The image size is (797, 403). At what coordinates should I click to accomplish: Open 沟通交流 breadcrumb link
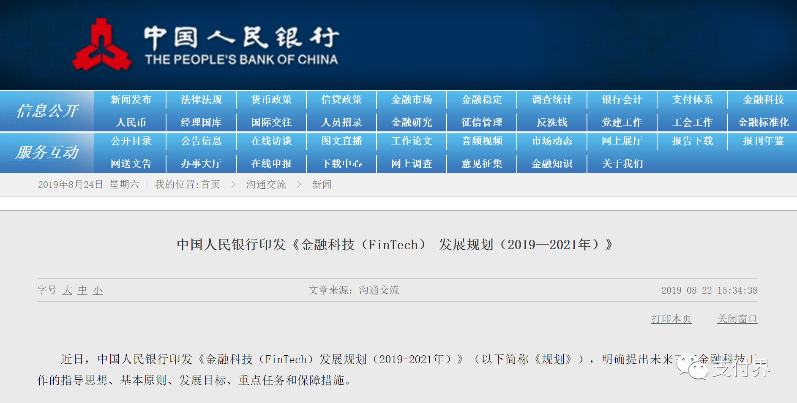coord(266,185)
